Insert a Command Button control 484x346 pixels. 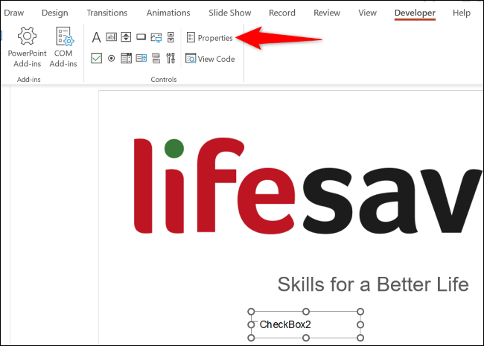[141, 37]
